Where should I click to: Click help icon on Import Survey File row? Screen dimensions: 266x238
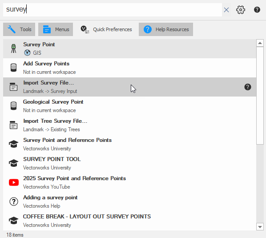point(248,87)
